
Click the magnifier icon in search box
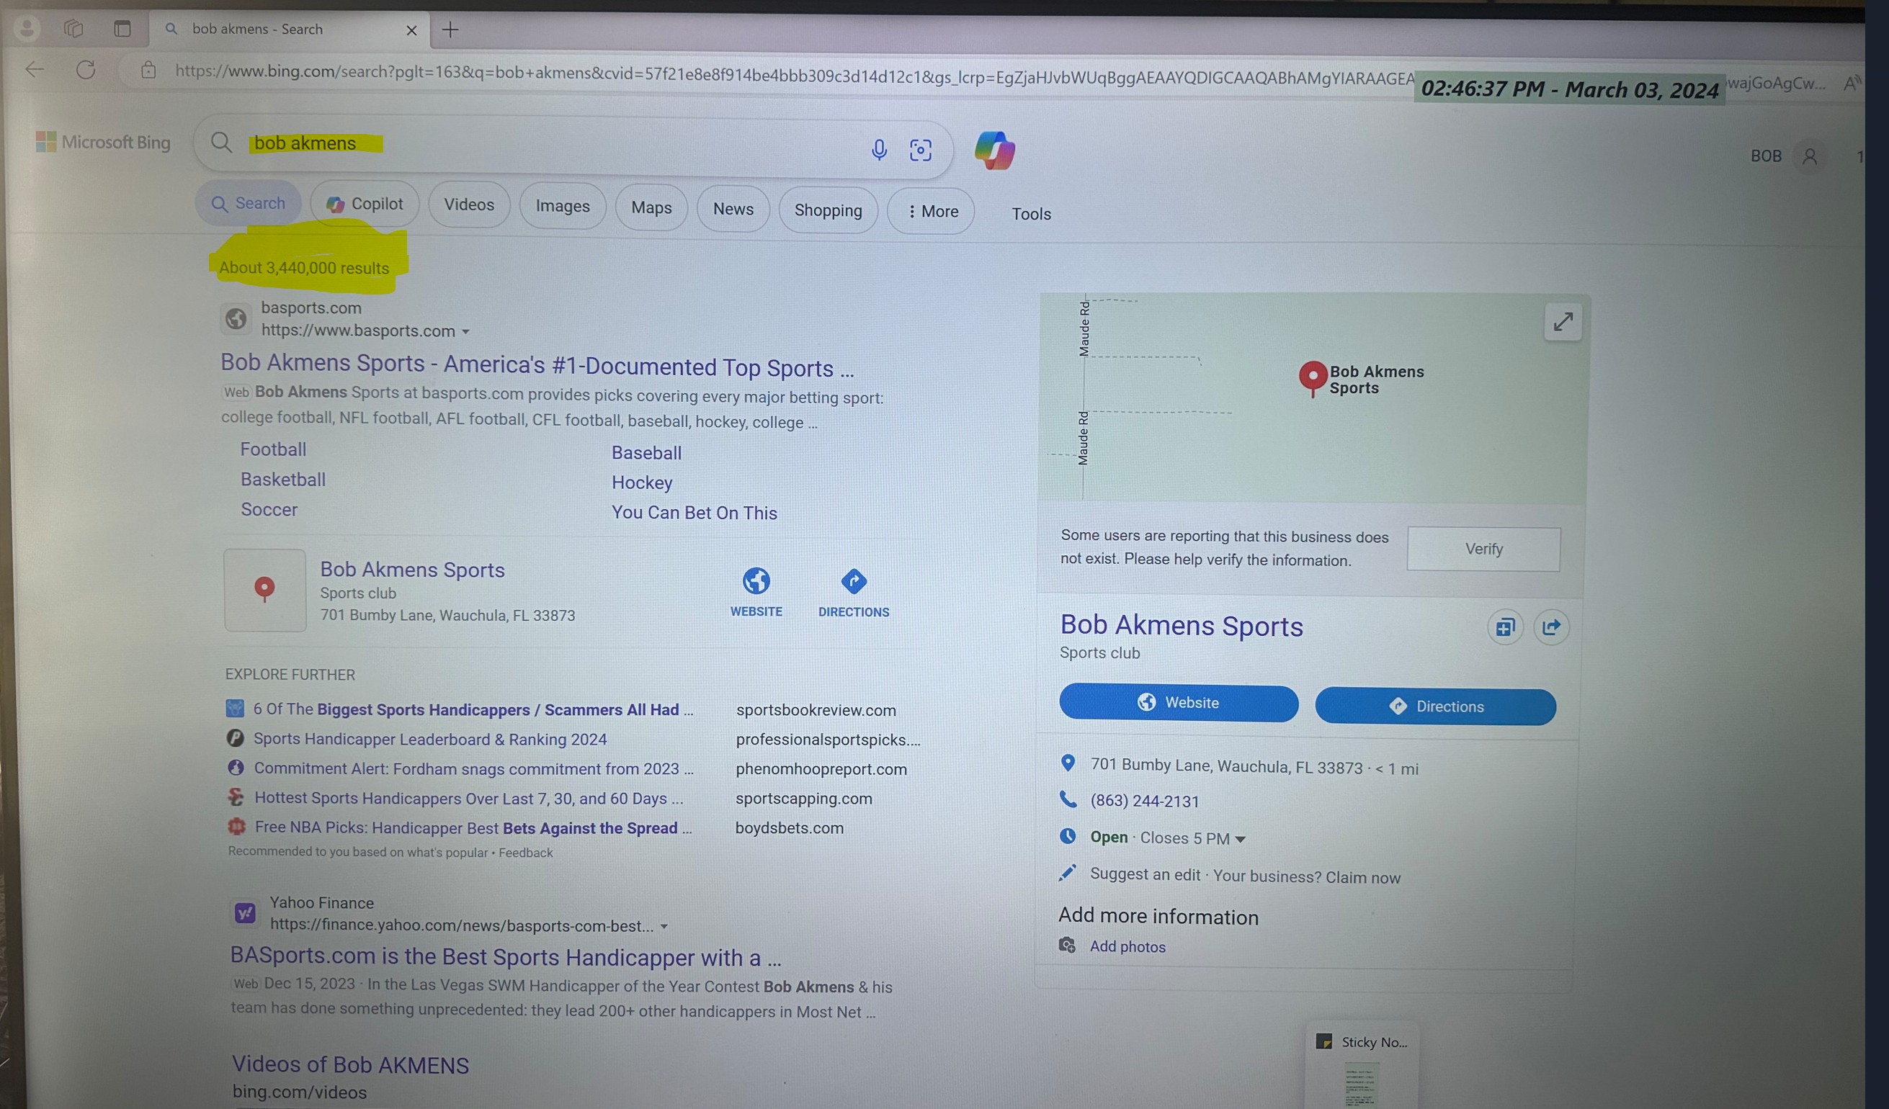click(221, 142)
